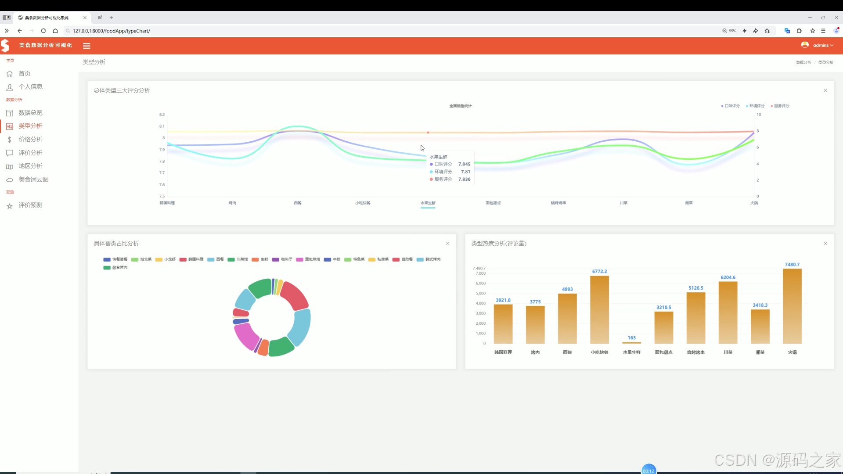Close 类型热度分析 panel
The width and height of the screenshot is (843, 474).
point(825,244)
